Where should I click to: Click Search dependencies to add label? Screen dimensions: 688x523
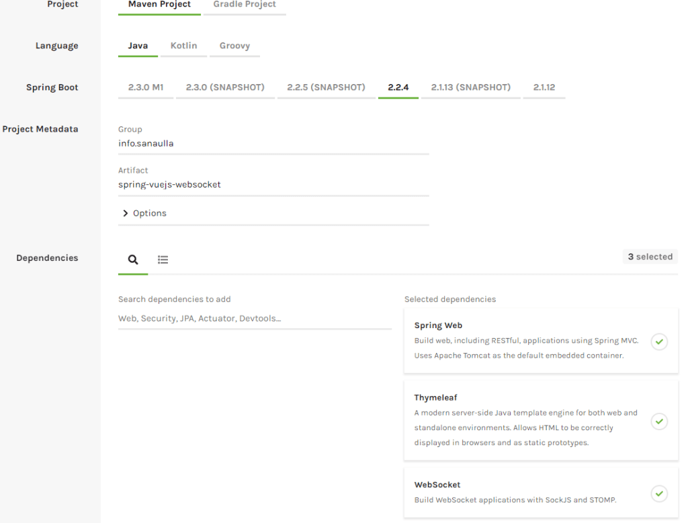coord(174,299)
